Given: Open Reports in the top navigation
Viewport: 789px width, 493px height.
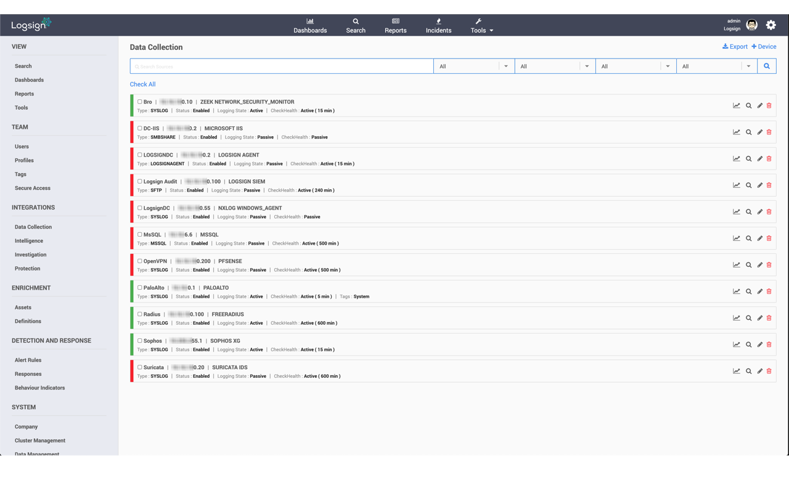Looking at the screenshot, I should click(396, 25).
